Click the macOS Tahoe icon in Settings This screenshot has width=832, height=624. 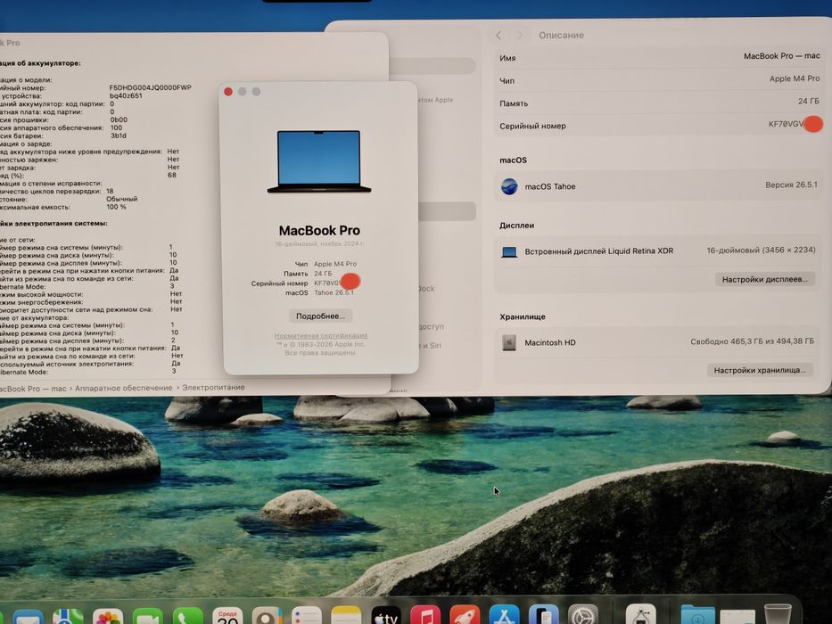509,186
